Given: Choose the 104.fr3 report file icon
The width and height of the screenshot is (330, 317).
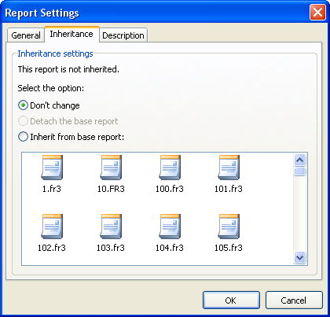Looking at the screenshot, I should tap(170, 227).
